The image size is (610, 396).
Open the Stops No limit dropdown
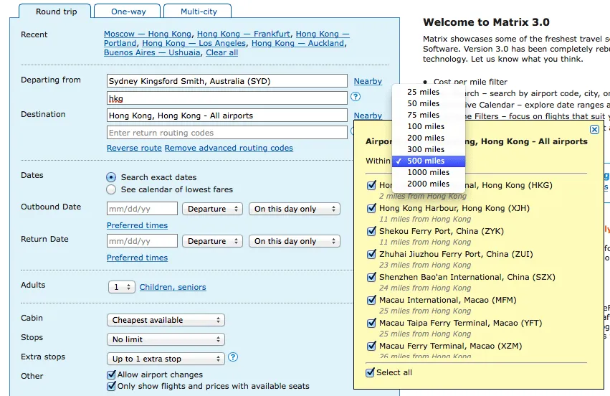[x=166, y=339]
